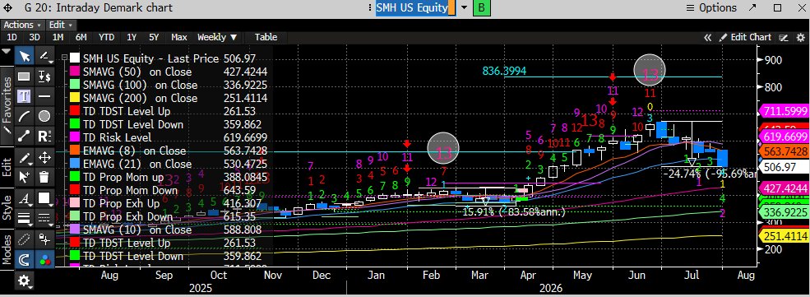Open the R regression tool
Image resolution: width=810 pixels, height=297 pixels.
coord(44,137)
